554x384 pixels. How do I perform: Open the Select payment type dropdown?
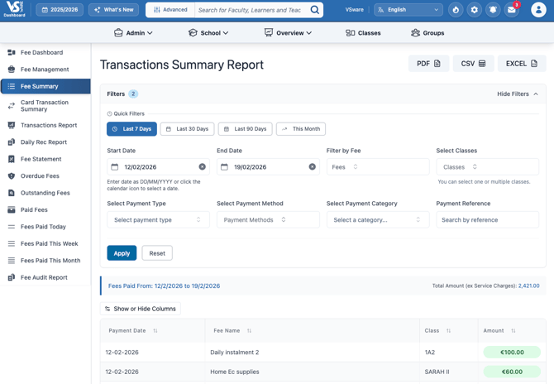[158, 220]
